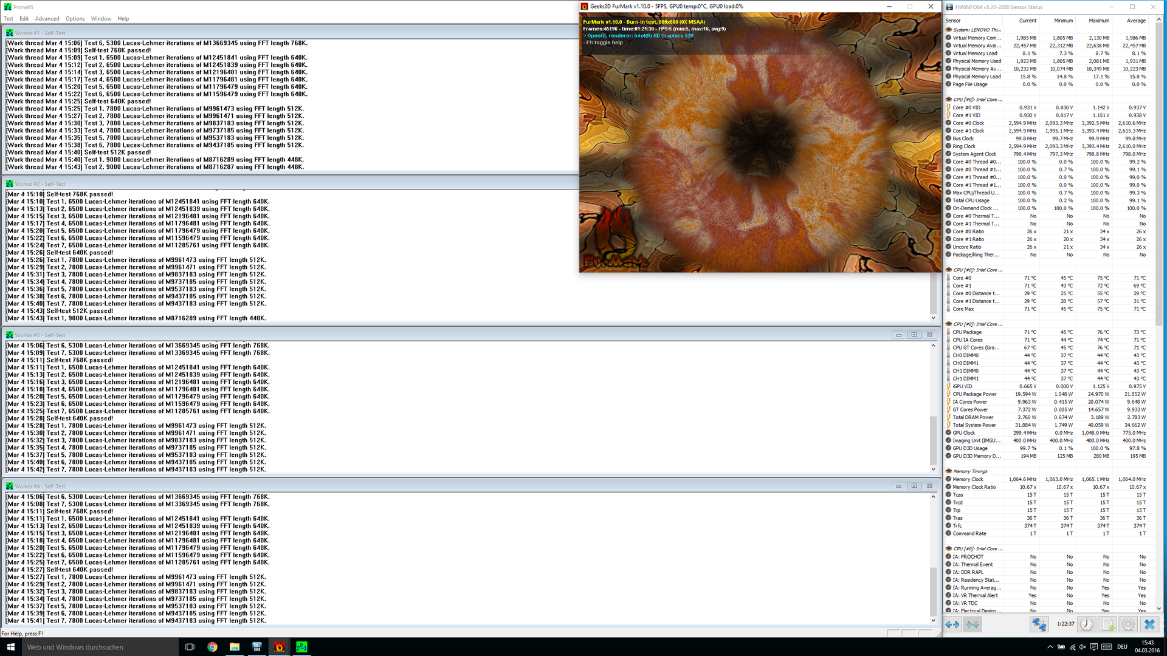Viewport: 1167px width, 656px height.
Task: Maximize the Worker #3 Self-Test subwindow
Action: tap(914, 335)
